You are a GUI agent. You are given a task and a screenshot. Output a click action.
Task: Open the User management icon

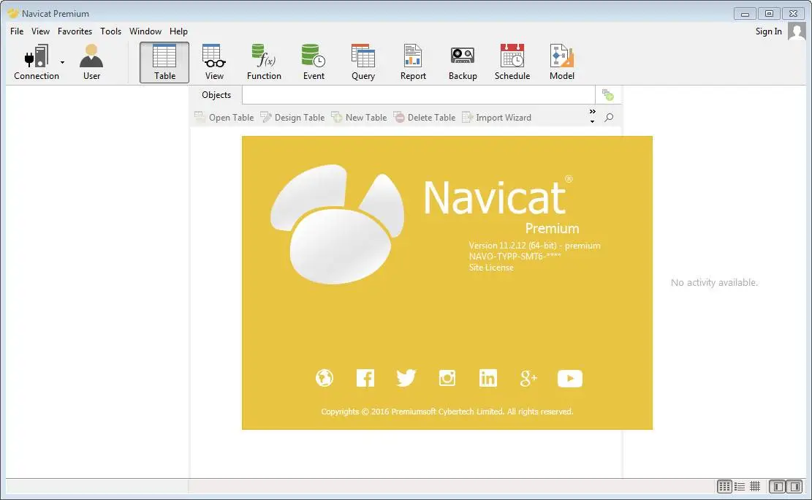click(91, 63)
